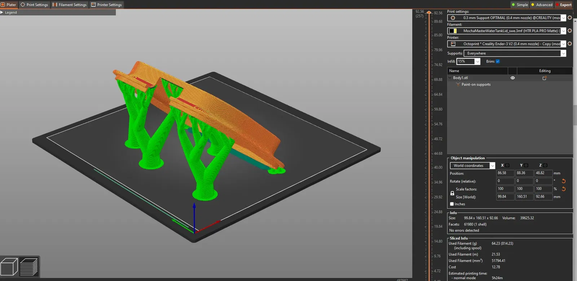Open the Printer preset dropdown

pos(507,44)
